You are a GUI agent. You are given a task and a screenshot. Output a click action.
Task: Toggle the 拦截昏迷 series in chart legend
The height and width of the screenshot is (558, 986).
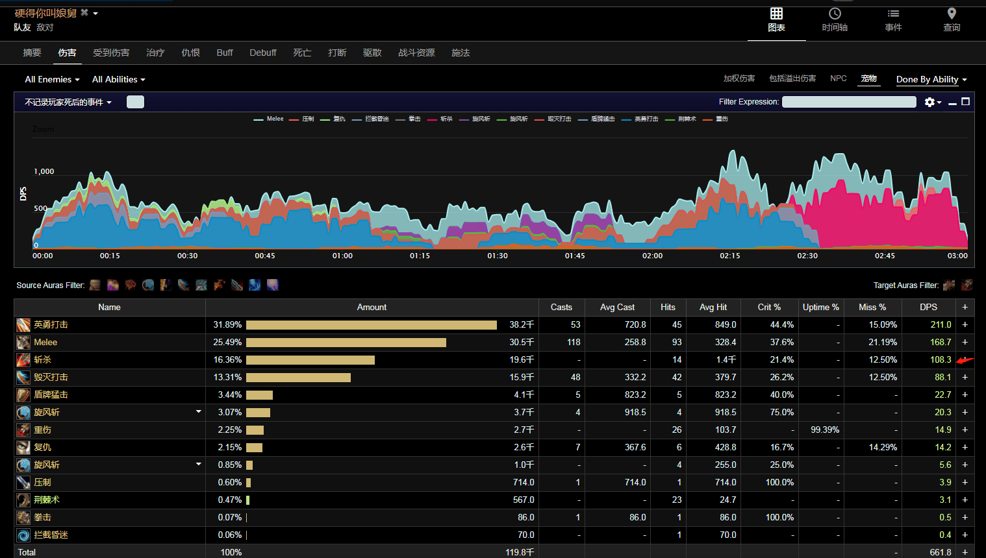(x=370, y=119)
